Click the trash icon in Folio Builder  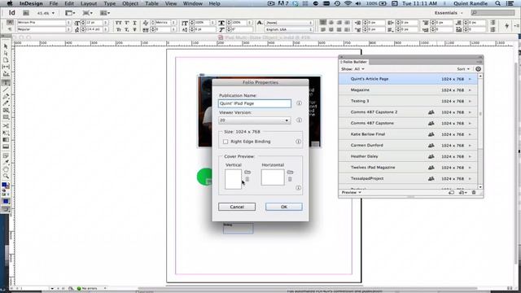click(474, 192)
